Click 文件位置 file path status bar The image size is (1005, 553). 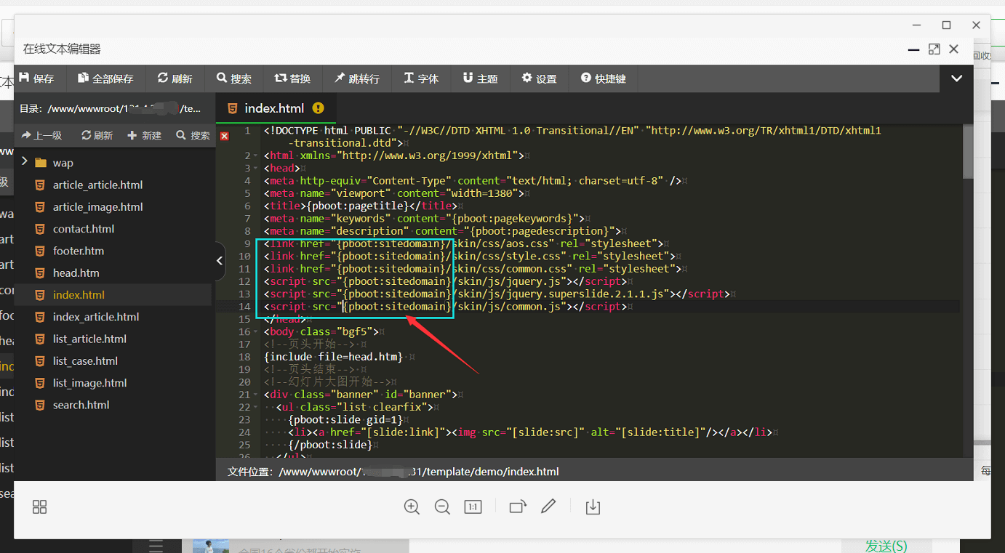[x=393, y=472]
